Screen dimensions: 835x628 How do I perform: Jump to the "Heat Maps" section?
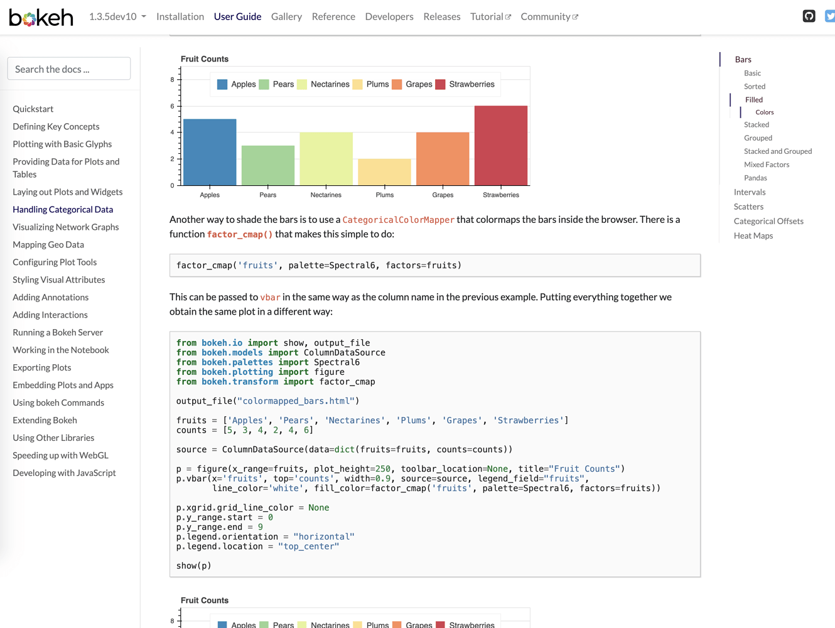click(753, 235)
